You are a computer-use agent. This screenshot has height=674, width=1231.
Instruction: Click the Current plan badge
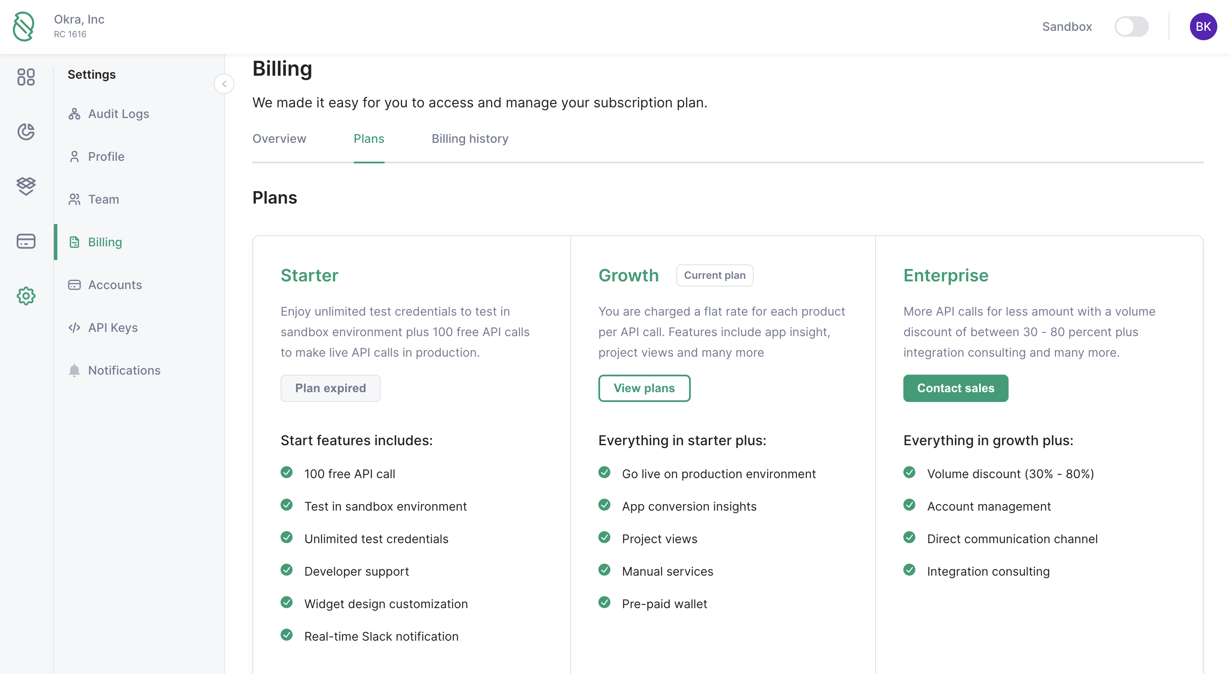[x=714, y=275]
